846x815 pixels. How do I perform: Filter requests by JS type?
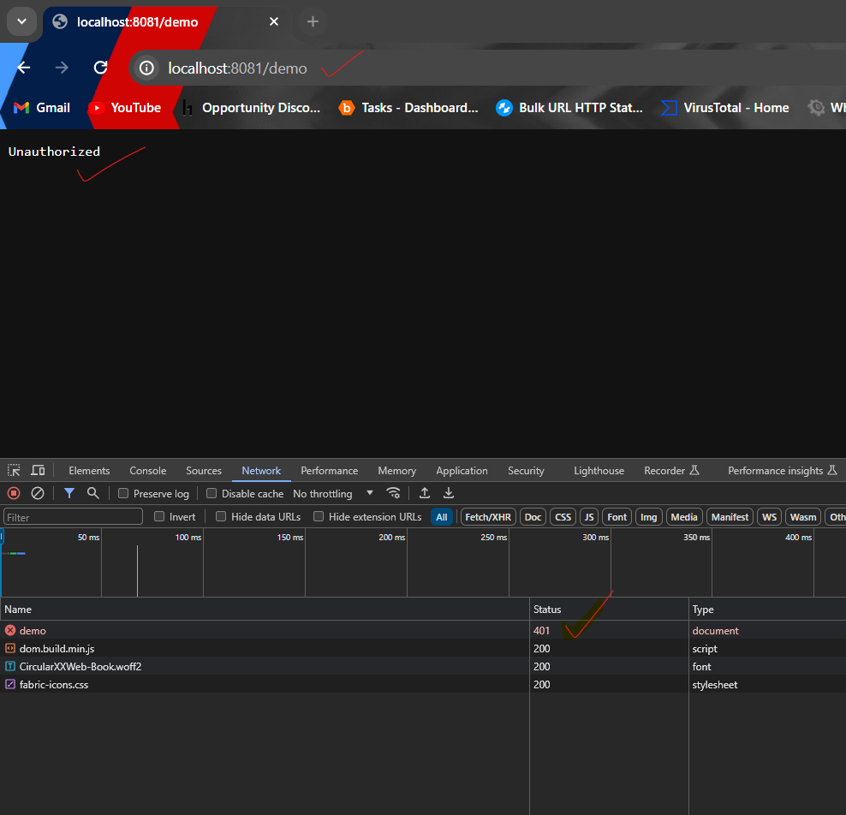click(x=589, y=517)
